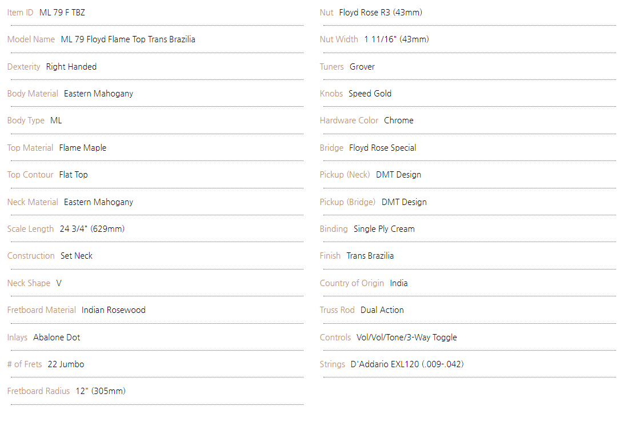
Task: Click the Speed Gold knobs value
Action: point(370,94)
